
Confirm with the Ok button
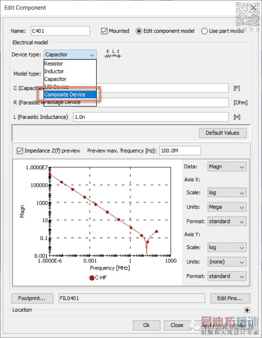click(146, 325)
